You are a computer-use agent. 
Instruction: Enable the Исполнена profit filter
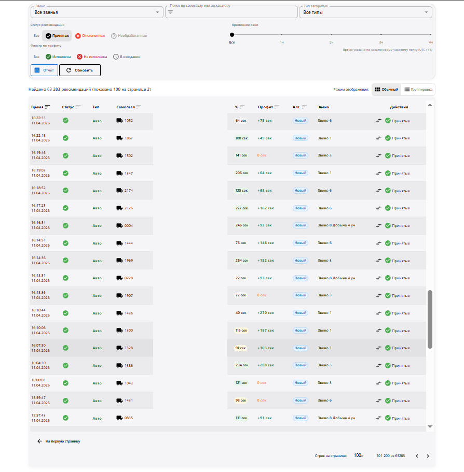58,57
